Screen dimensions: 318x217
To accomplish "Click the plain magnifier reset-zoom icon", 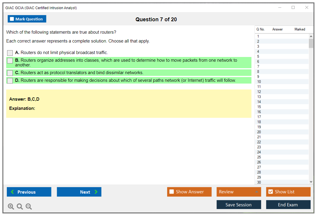I will (20, 206).
